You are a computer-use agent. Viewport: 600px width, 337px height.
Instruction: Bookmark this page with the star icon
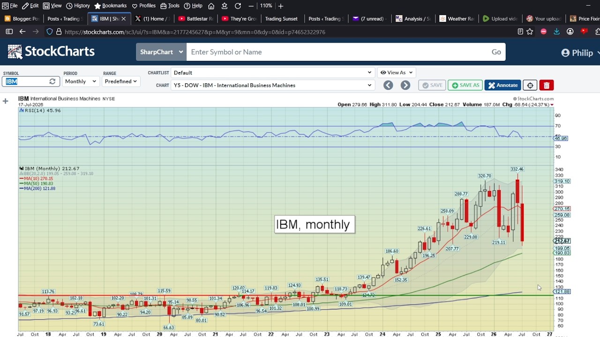point(530,32)
